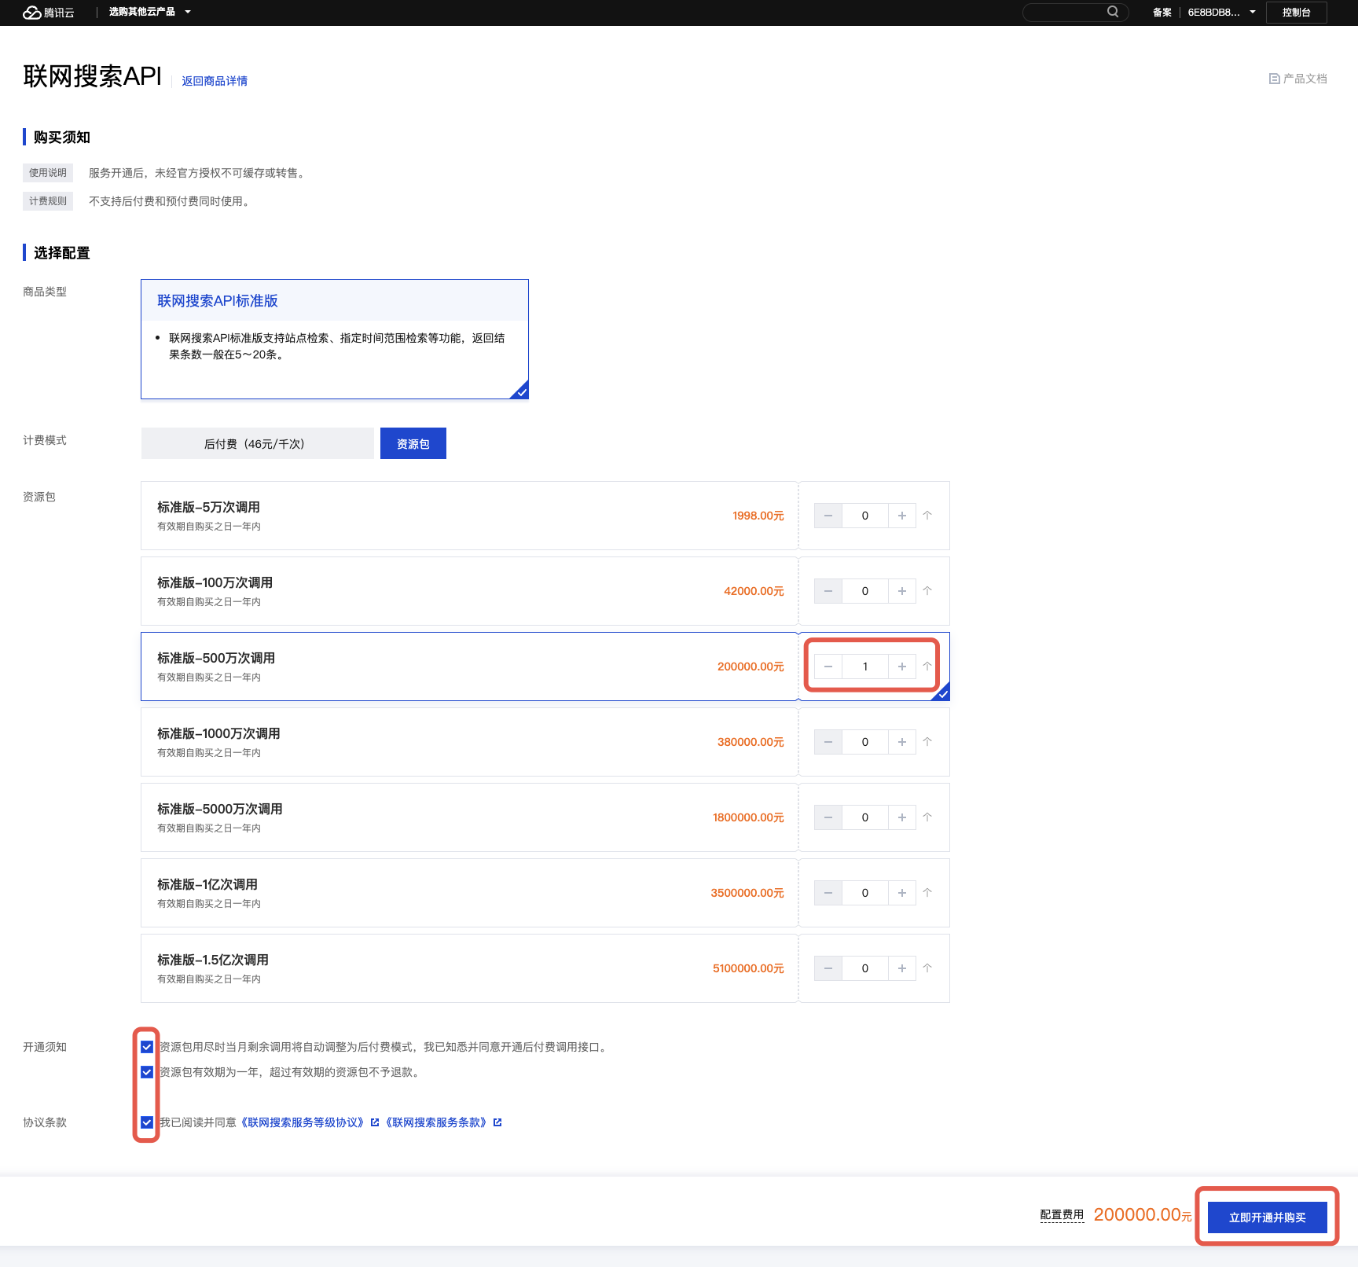Select the 资源包 billing mode

pos(413,443)
